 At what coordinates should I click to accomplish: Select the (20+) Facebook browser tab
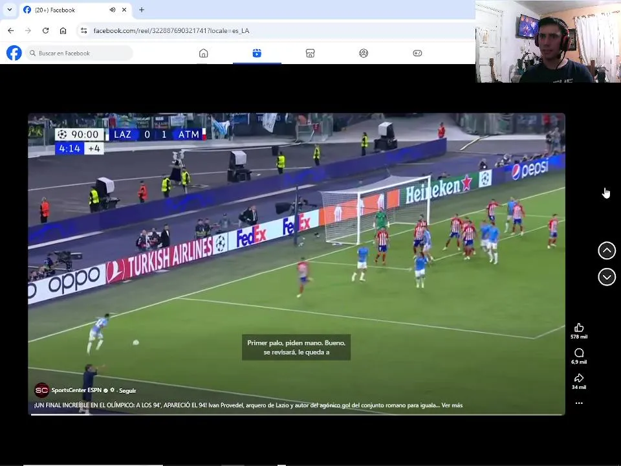(75, 10)
